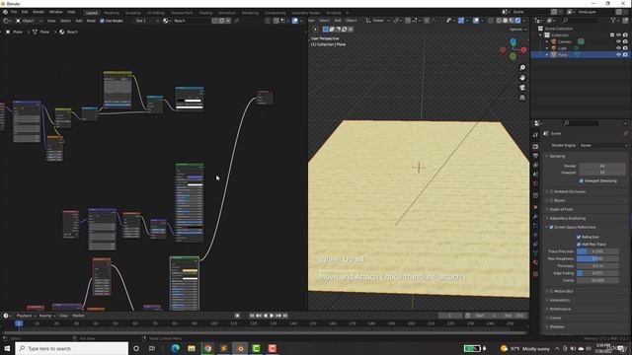Open the Render properties tab icon
632x355 pixels.
535,147
